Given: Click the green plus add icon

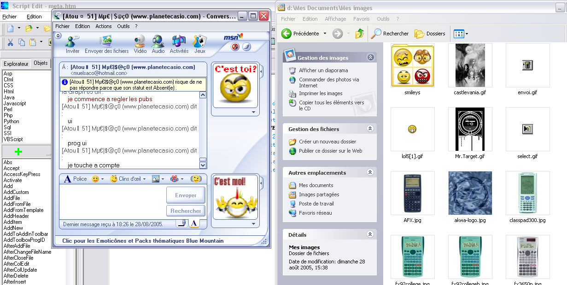Looking at the screenshot, I should pos(18,152).
